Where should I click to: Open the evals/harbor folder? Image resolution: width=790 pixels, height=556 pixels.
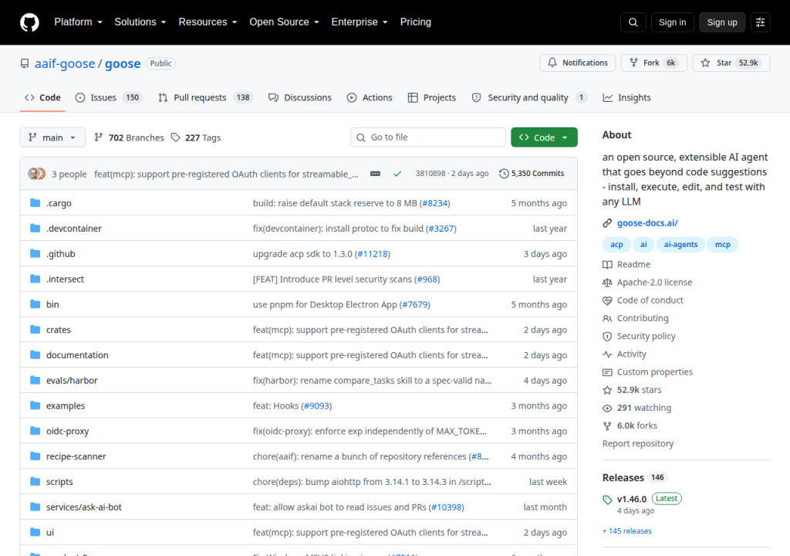pyautogui.click(x=72, y=380)
